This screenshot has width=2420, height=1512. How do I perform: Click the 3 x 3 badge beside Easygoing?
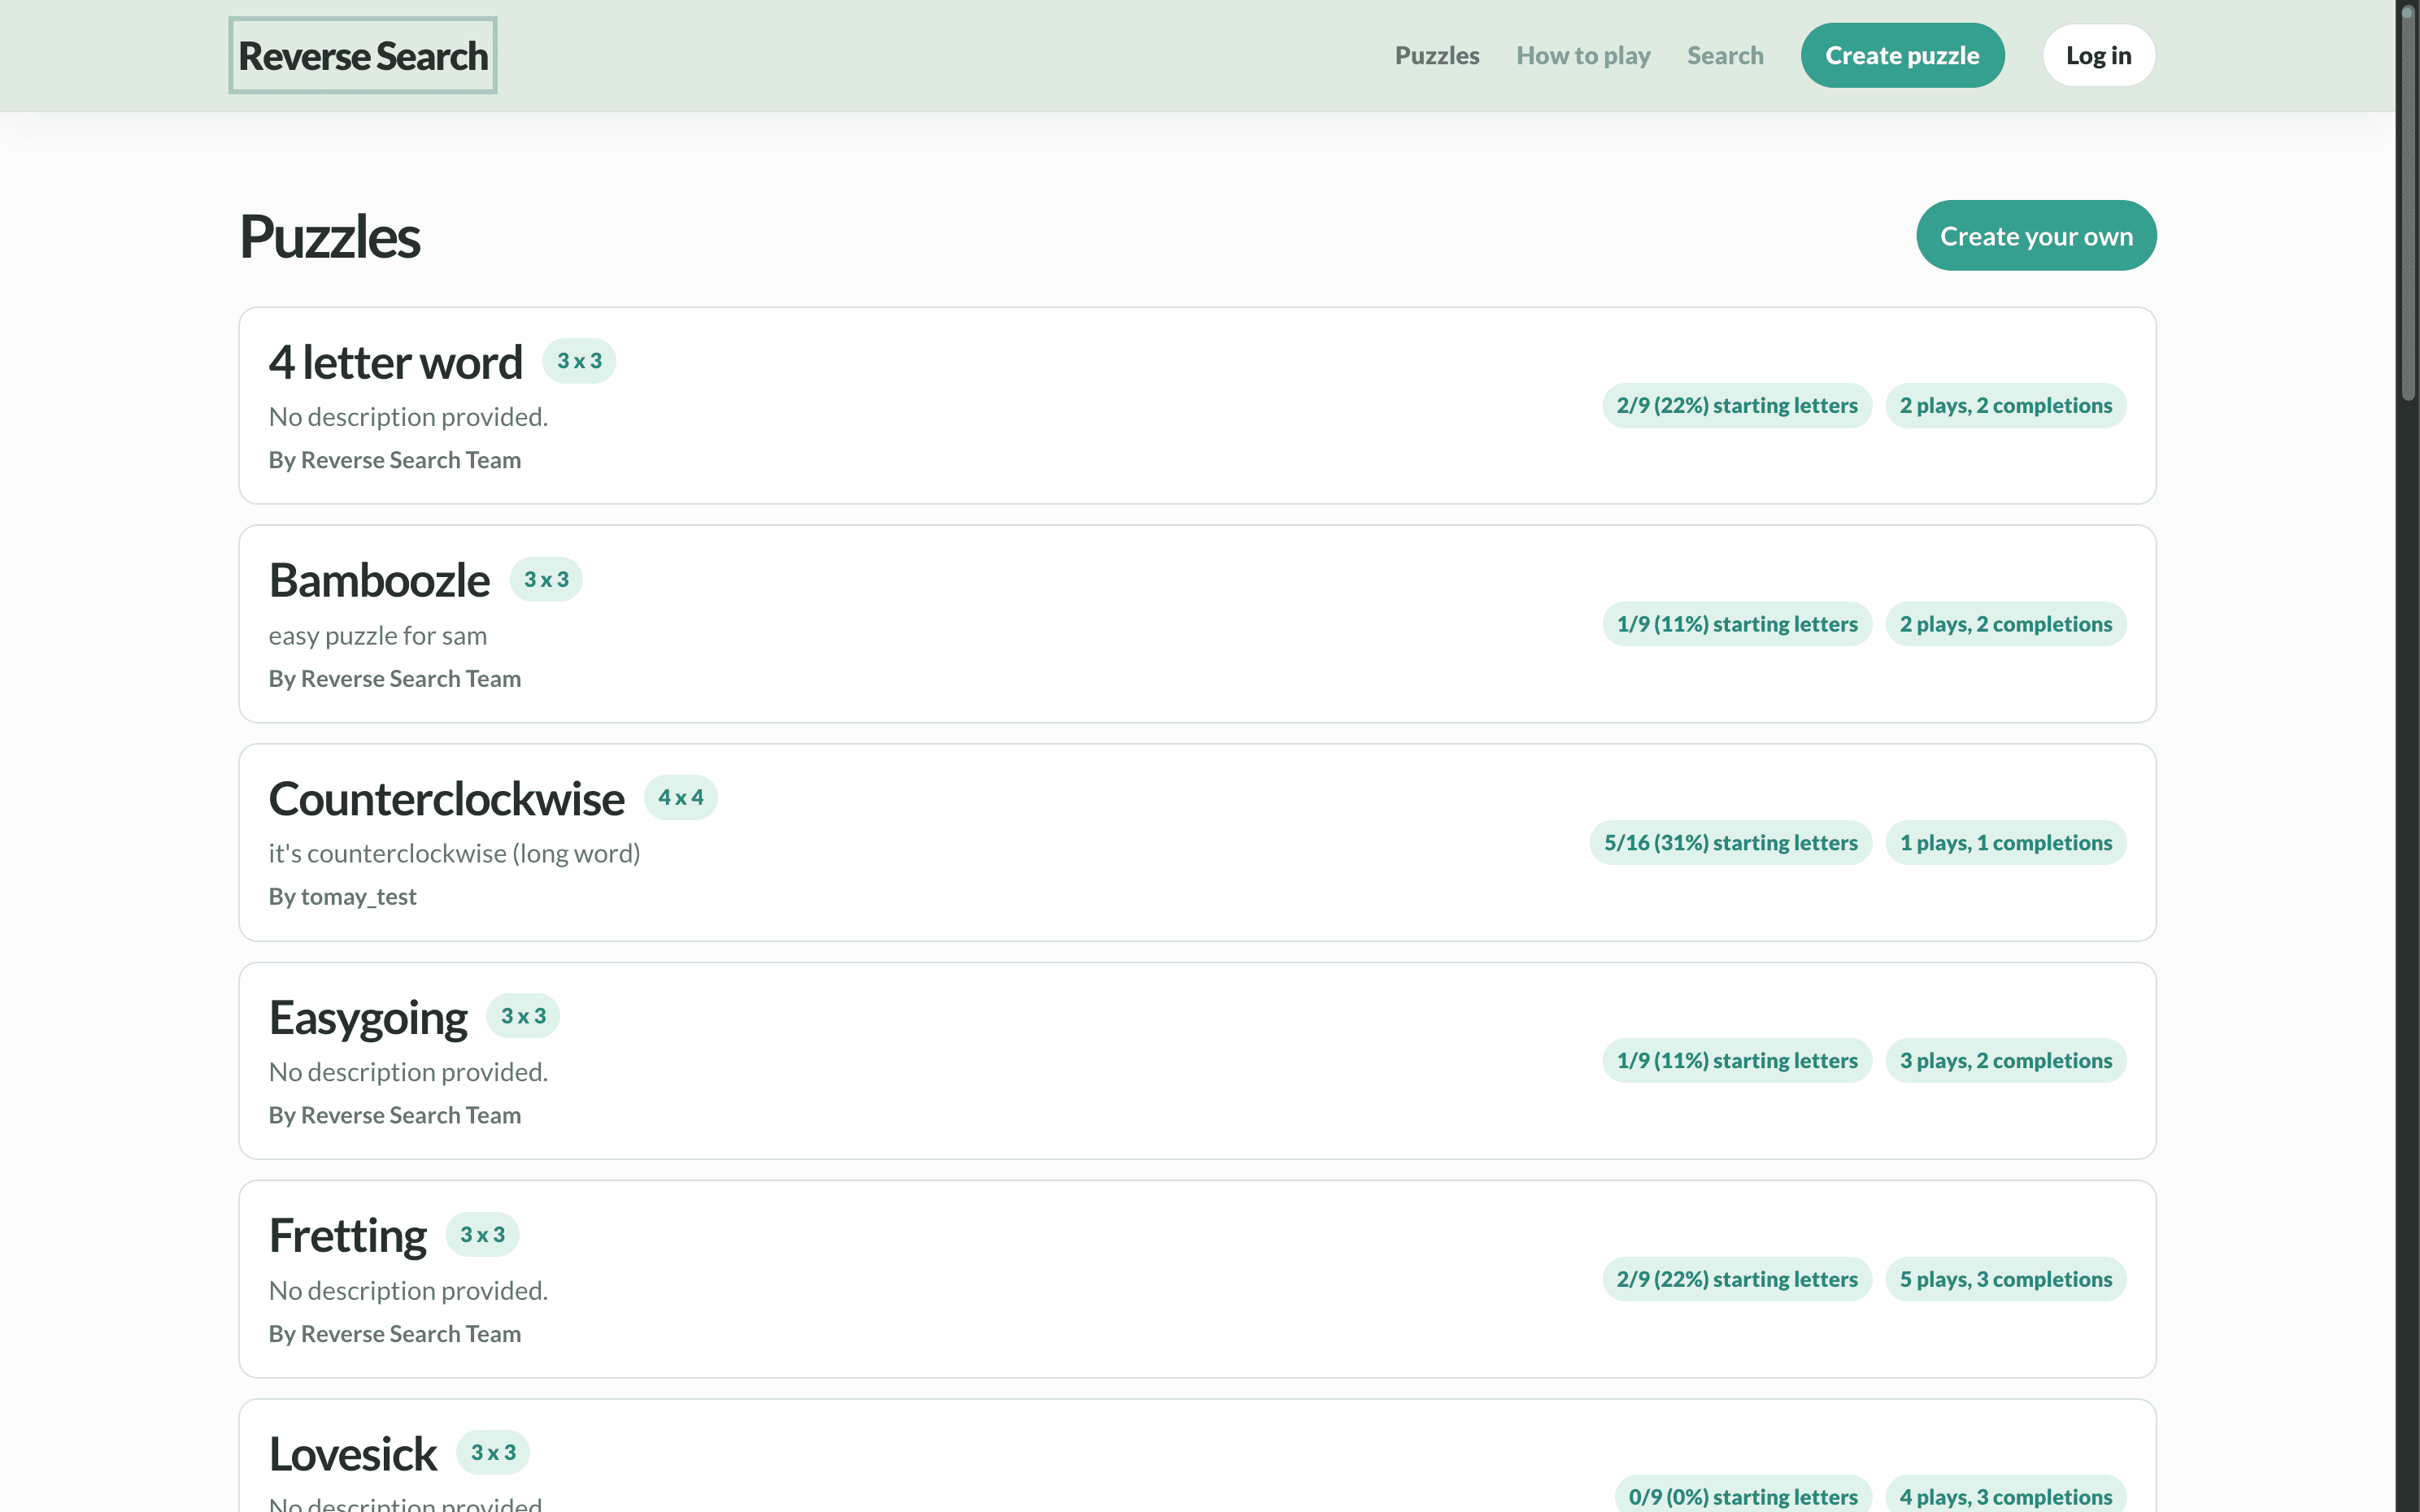[523, 1016]
